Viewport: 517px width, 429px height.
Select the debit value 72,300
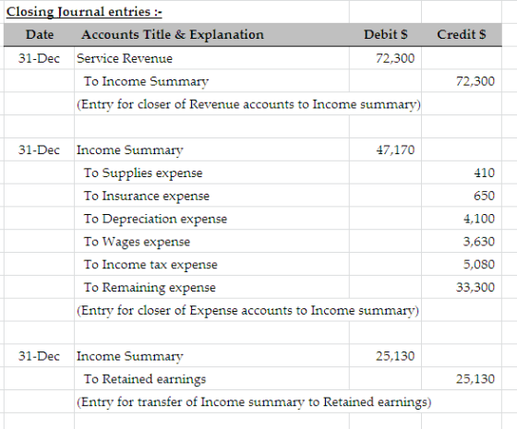pyautogui.click(x=395, y=58)
